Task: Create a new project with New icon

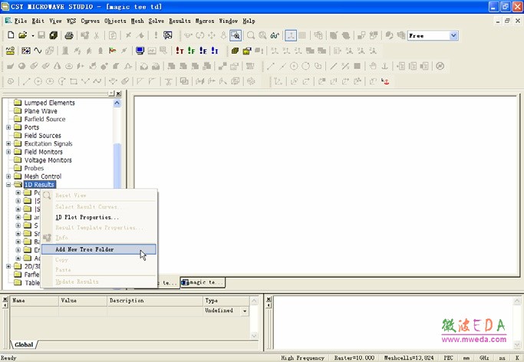Action: [11, 35]
